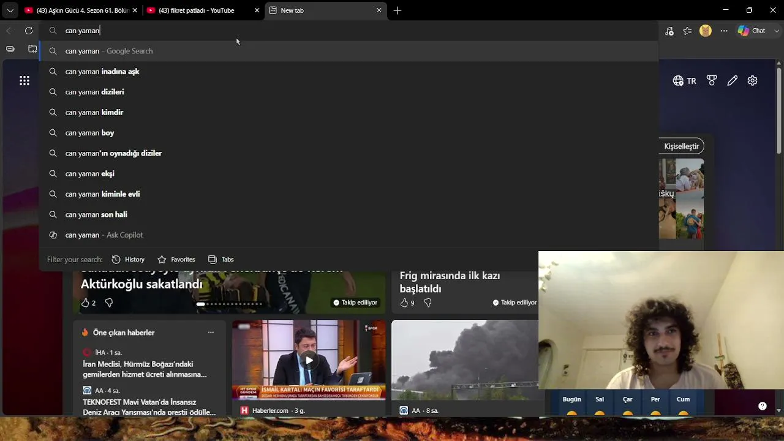Screen dimensions: 784x441
Task: Open the tab actions menu chevron
Action: [10, 10]
